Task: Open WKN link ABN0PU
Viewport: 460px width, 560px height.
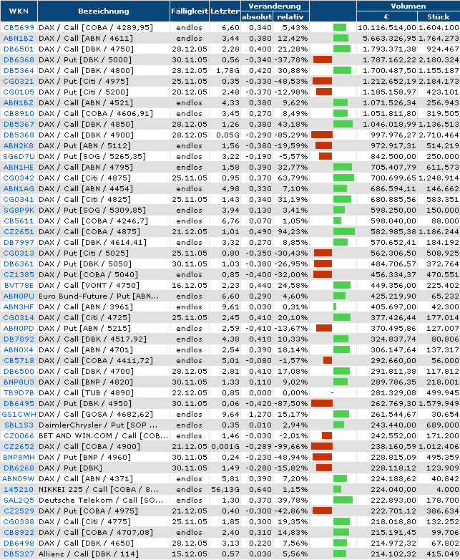Action: pyautogui.click(x=19, y=296)
